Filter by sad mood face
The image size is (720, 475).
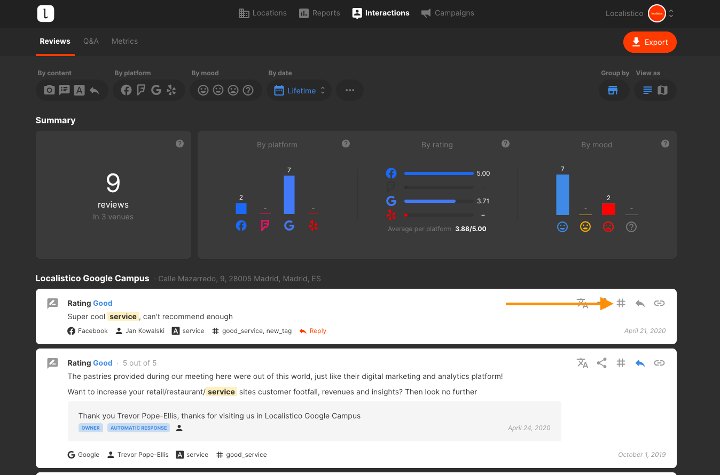233,90
